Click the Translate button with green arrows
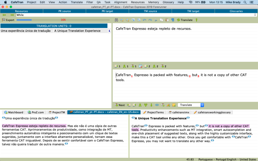Viewport: 258px width, 161px height. pyautogui.click(x=184, y=20)
